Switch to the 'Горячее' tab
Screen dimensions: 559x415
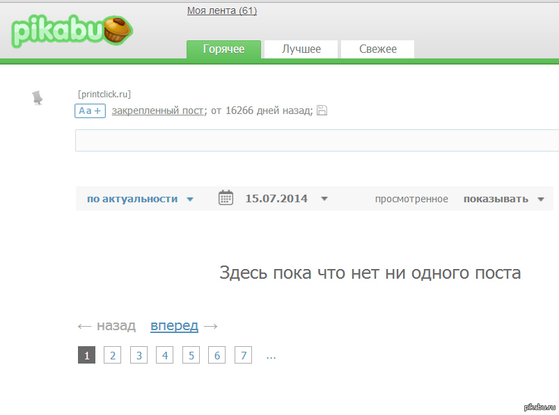(x=223, y=49)
